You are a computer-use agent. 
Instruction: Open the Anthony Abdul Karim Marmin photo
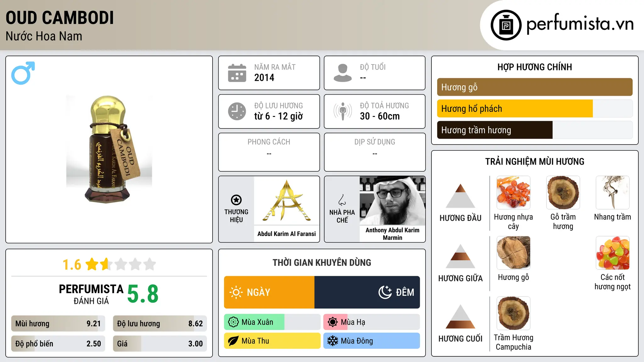tap(392, 200)
